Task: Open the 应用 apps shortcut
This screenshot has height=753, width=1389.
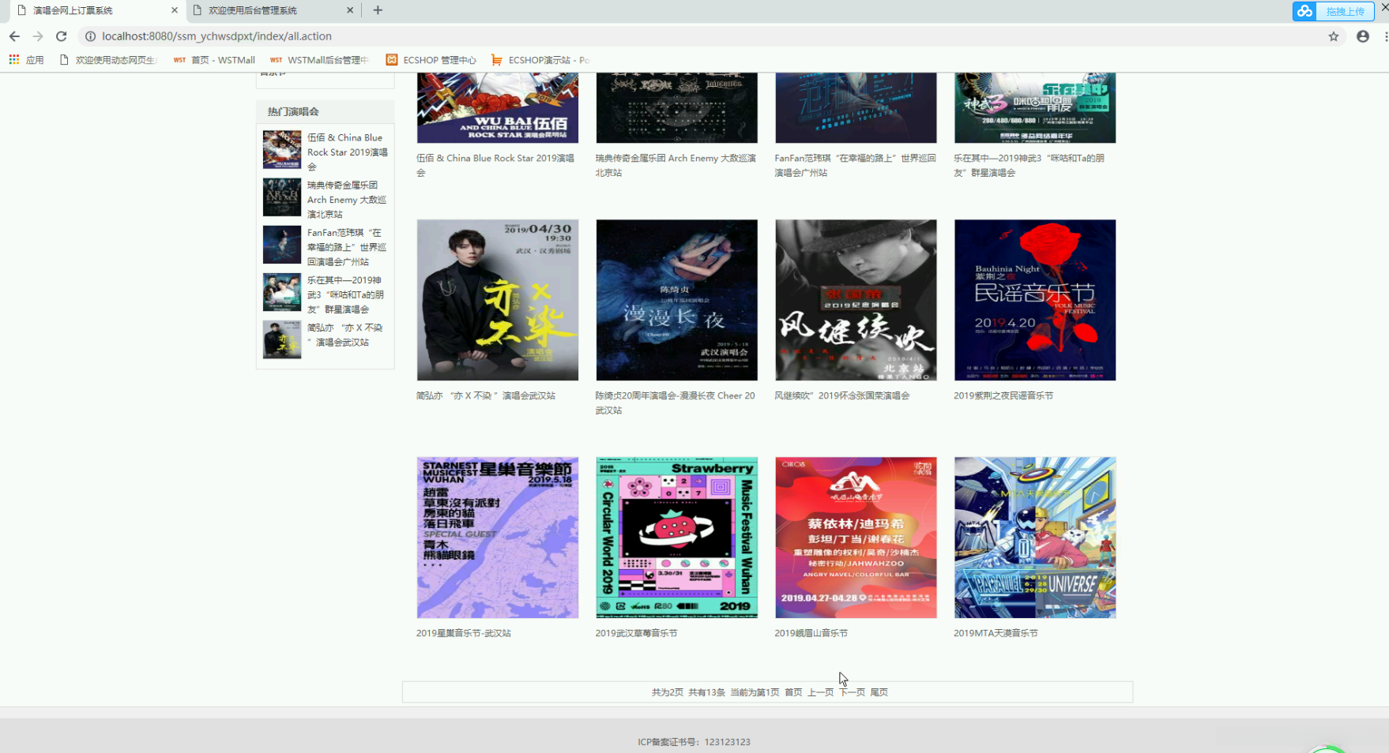Action: tap(26, 60)
